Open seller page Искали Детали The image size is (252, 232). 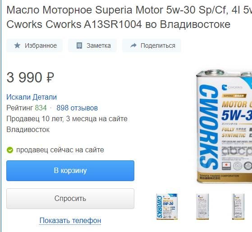[x=32, y=97]
